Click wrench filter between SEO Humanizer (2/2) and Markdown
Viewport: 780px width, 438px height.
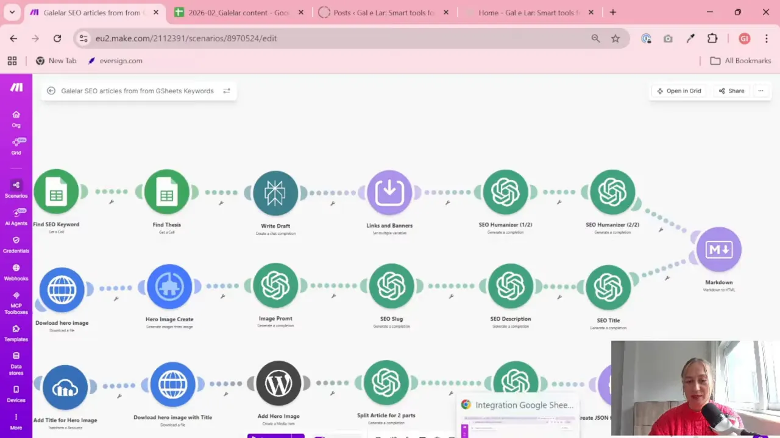coord(661,230)
